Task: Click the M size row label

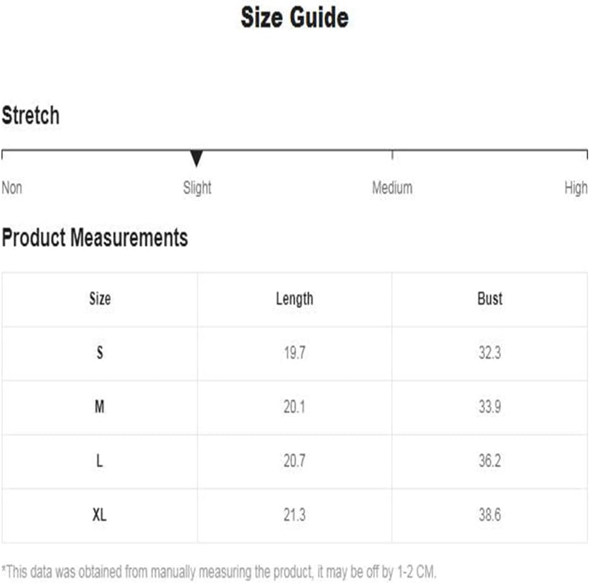Action: (x=100, y=407)
